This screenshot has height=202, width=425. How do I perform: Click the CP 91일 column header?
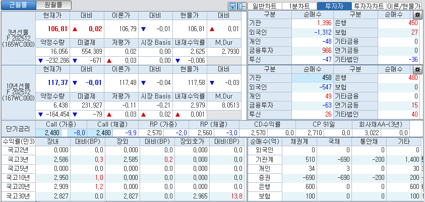coord(324,124)
